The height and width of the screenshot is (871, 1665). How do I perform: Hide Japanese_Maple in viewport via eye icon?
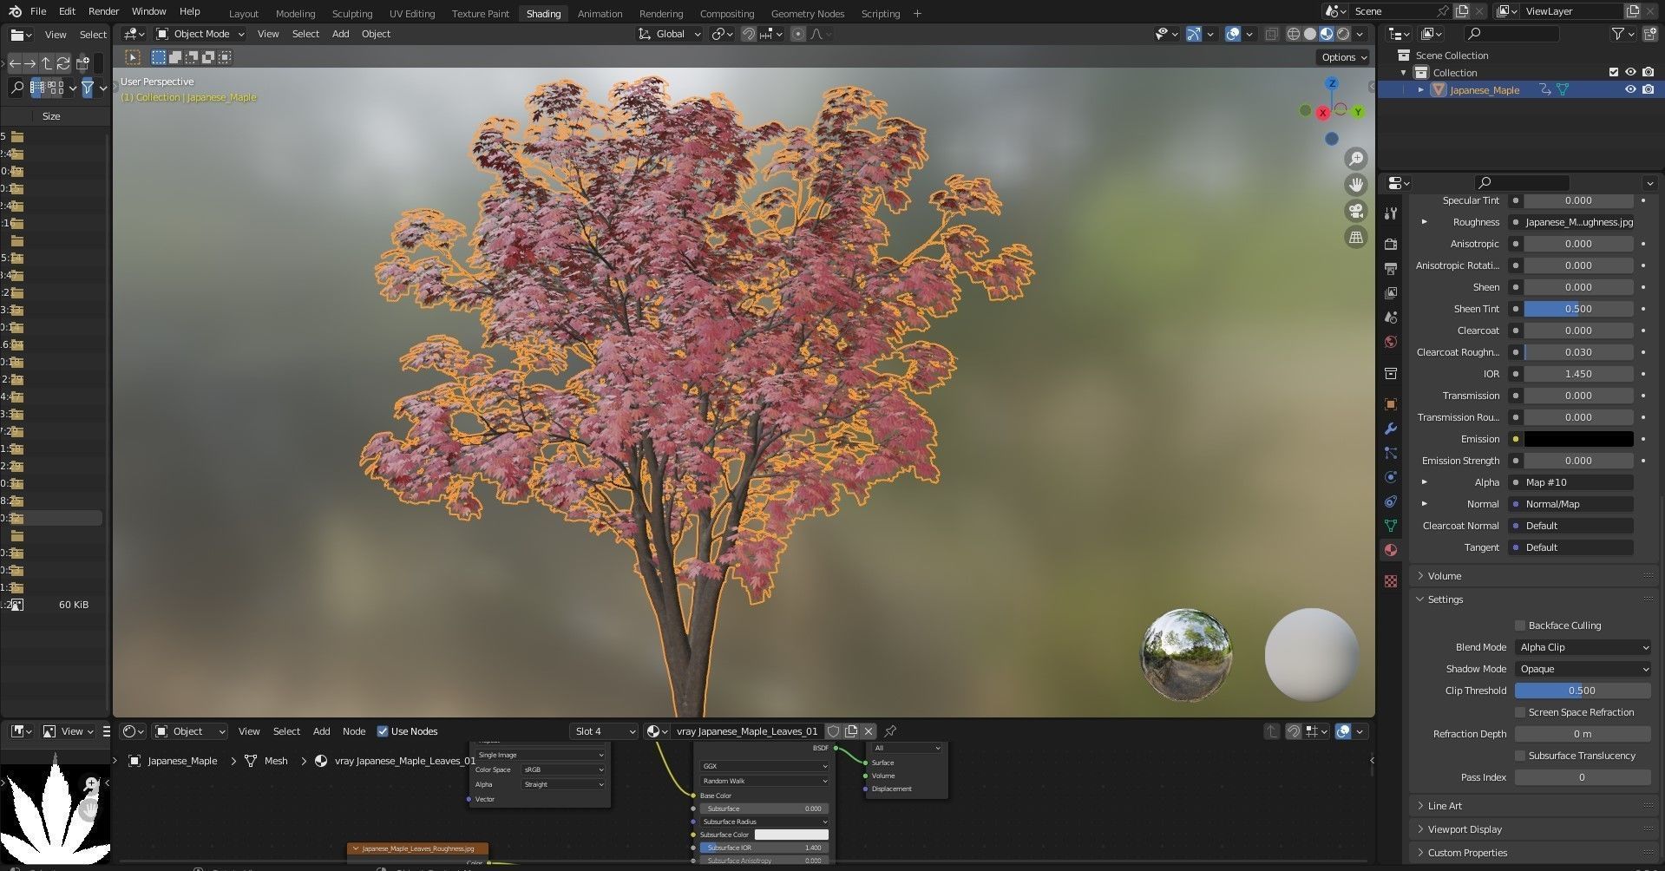[1630, 89]
